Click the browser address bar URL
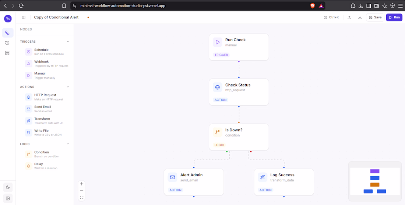405x205 pixels. pos(123,6)
